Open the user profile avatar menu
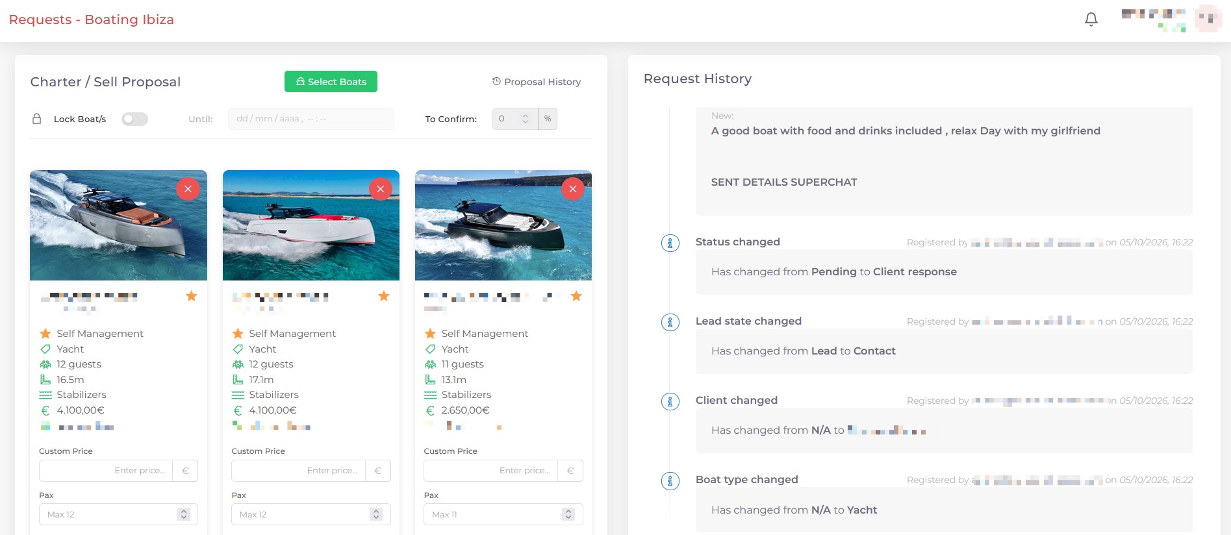This screenshot has height=535, width=1231. click(1208, 18)
